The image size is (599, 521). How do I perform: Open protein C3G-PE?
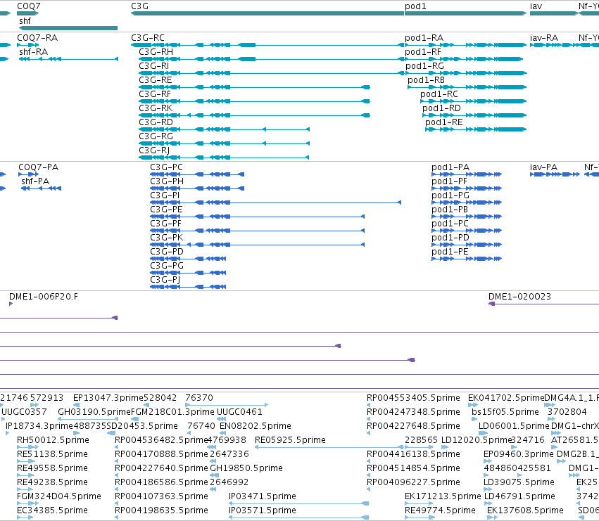point(167,210)
